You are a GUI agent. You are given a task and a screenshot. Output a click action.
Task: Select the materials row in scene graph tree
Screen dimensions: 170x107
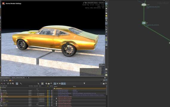tap(26, 104)
